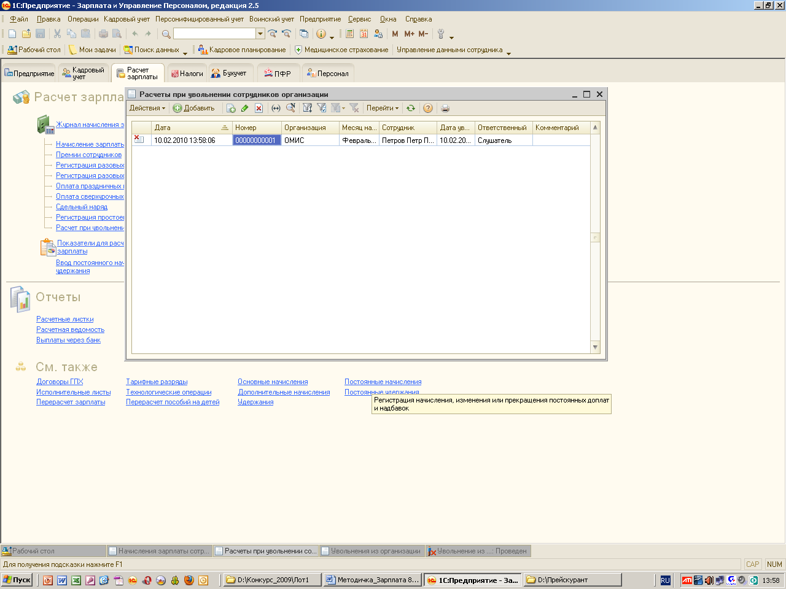Image resolution: width=786 pixels, height=589 pixels.
Task: Click the Set filter and sorting icon
Action: tap(308, 108)
